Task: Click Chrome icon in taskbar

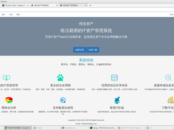Action: [x=6, y=128]
